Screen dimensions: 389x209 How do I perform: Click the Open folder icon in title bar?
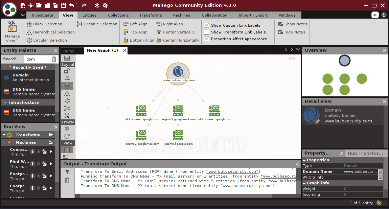click(39, 5)
